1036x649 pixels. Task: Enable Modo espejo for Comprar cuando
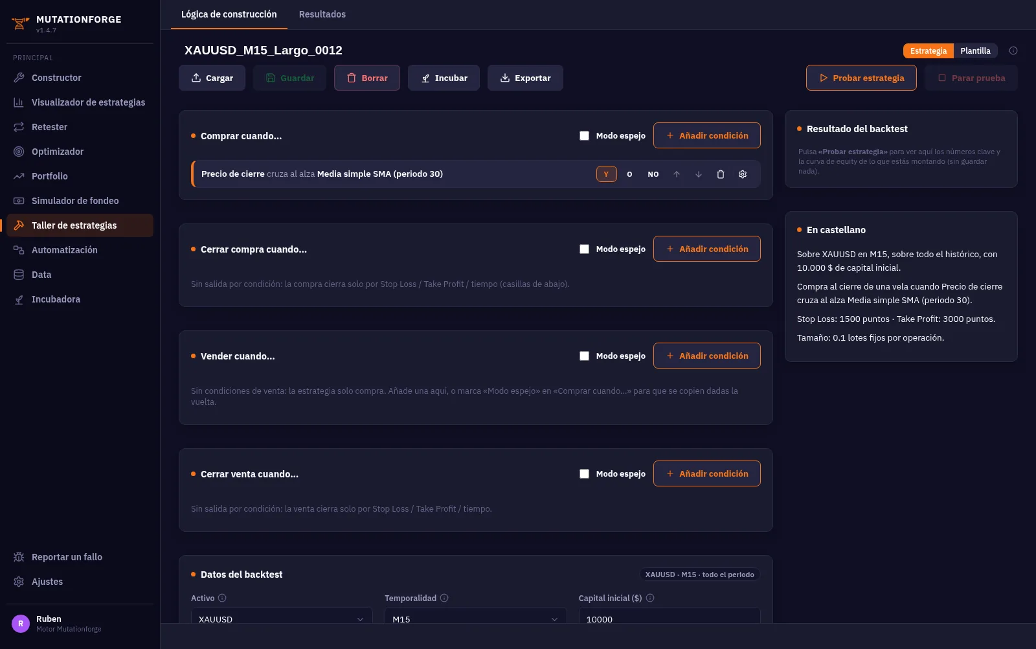(x=584, y=135)
